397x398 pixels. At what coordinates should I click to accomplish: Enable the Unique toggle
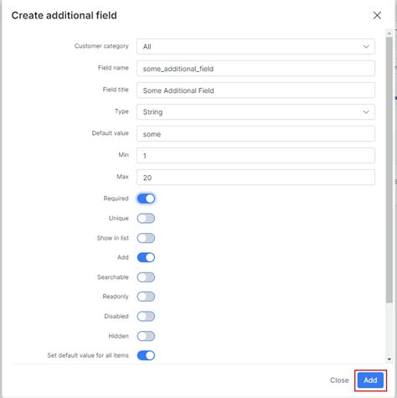(x=146, y=219)
